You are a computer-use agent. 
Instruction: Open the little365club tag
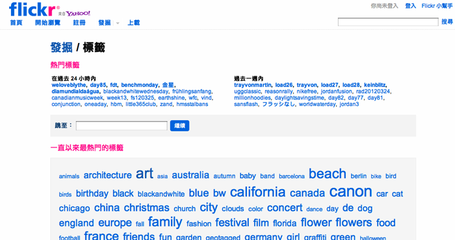[141, 104]
